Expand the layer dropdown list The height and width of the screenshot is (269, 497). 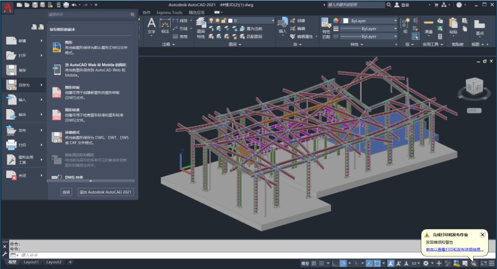coord(273,20)
